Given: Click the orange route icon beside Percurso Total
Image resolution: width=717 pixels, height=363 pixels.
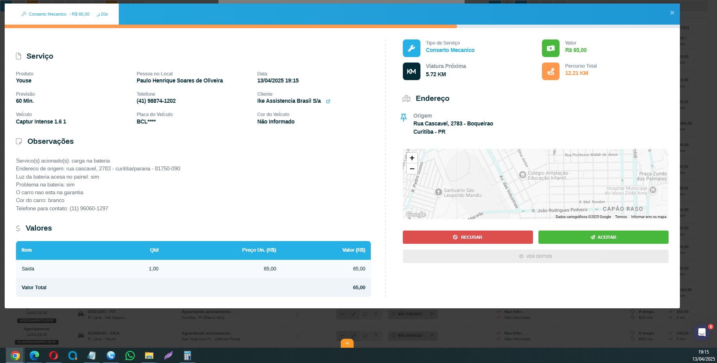Looking at the screenshot, I should (551, 72).
